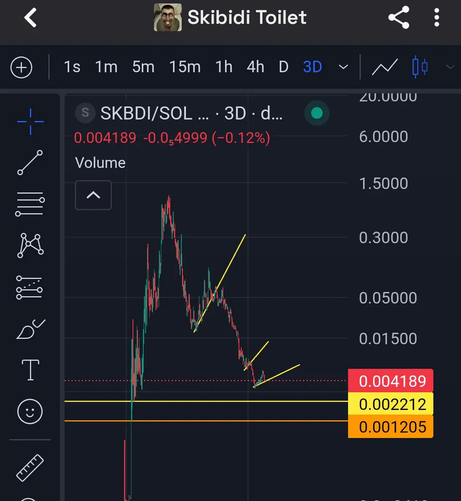Open the Skibidi Toilet title

[247, 18]
